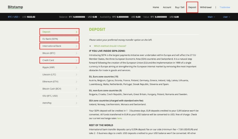Click 'EU, non-Euro zone countries (9)' heading
238x139 pixels.
coord(105,91)
